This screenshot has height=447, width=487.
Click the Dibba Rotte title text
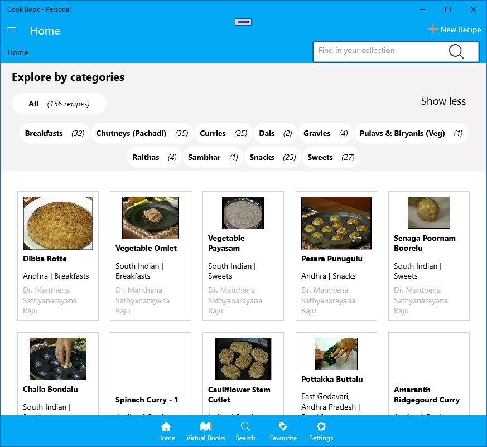click(45, 259)
